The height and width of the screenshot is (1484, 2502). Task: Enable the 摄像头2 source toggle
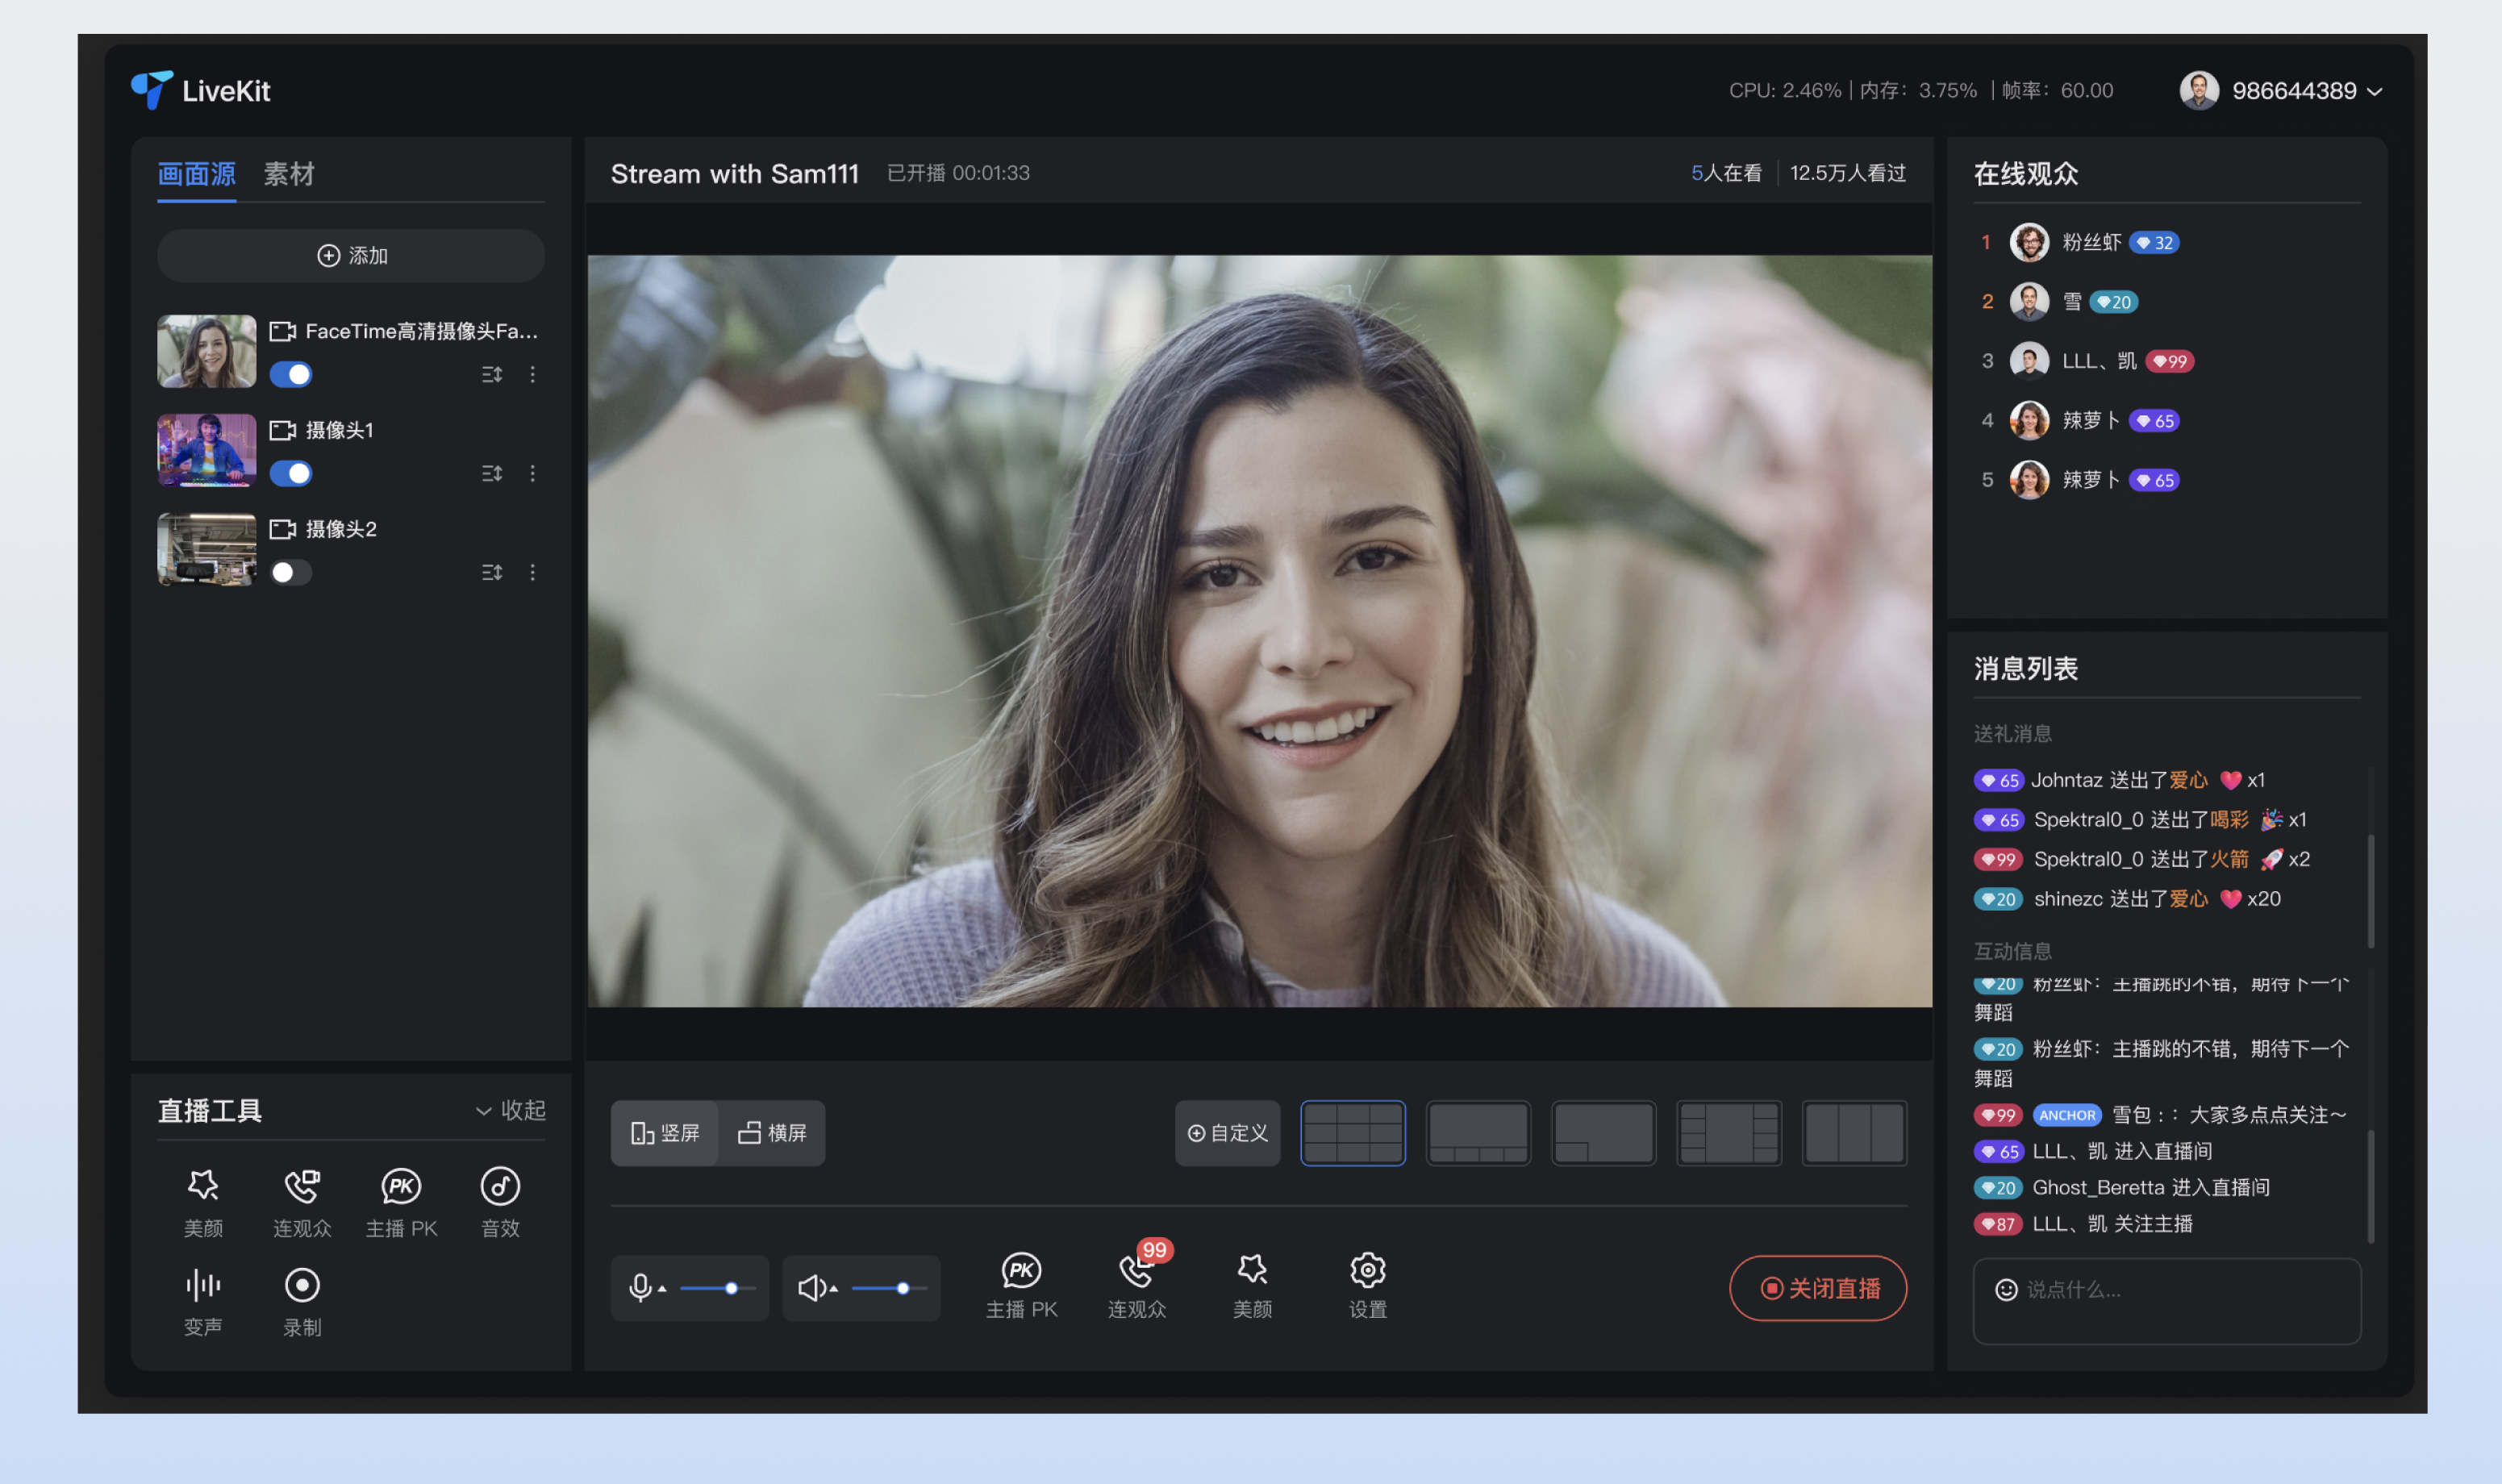click(291, 572)
